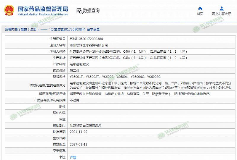Viewport: 237px width, 160px height.
Task: Click the 首页 house icon
Action: point(200,9)
